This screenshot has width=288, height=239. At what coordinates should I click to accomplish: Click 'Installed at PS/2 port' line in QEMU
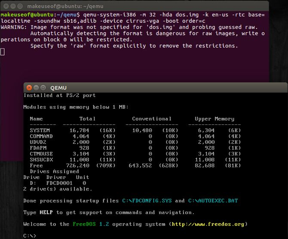(x=59, y=95)
